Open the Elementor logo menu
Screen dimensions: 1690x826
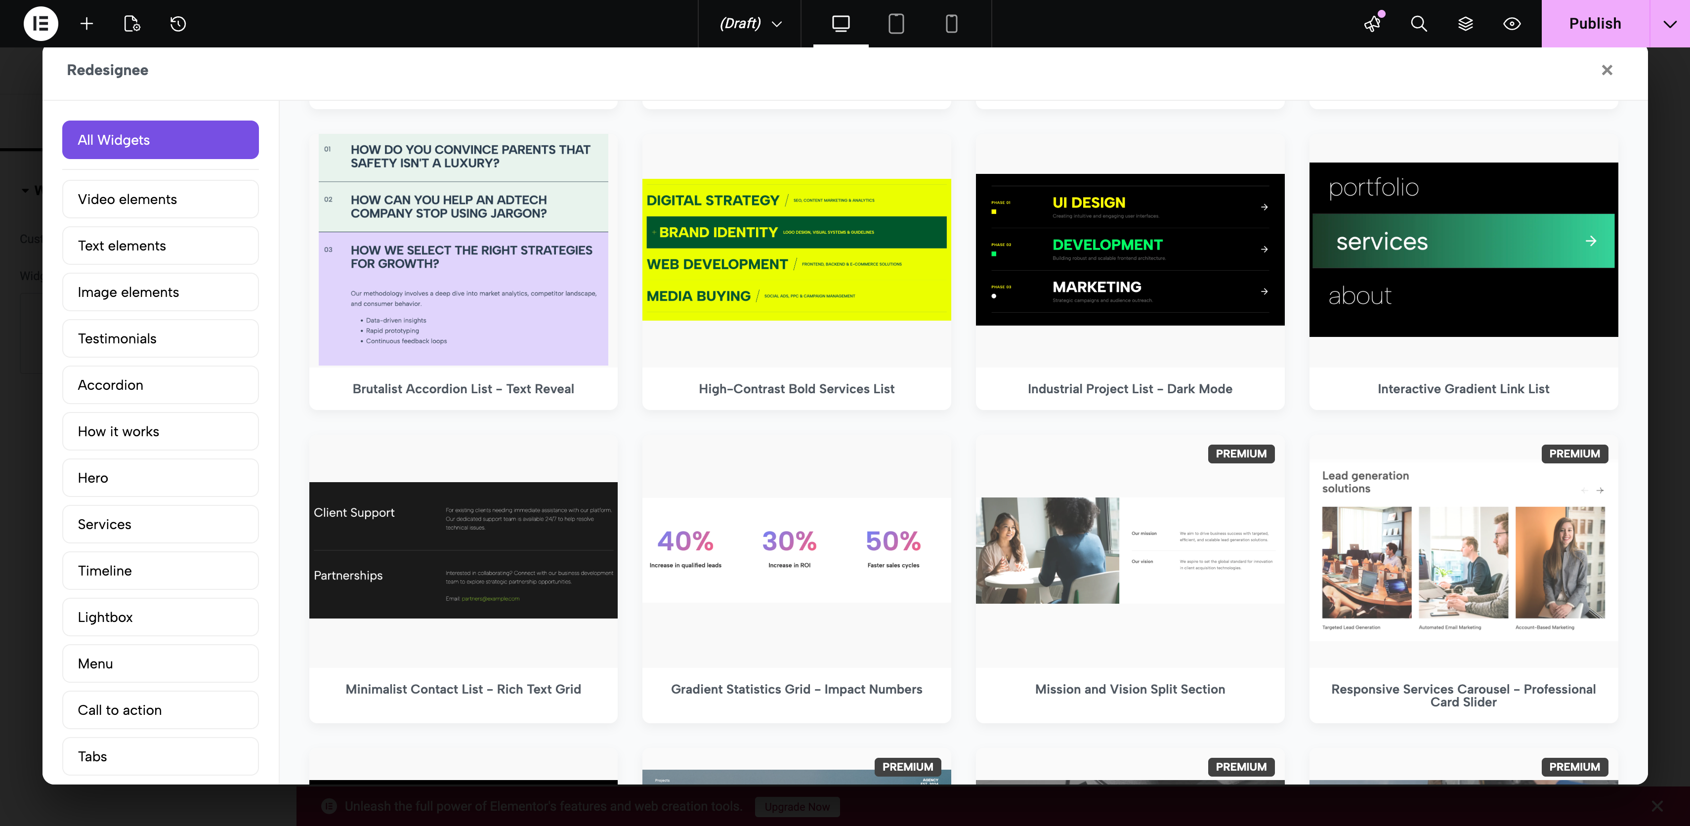41,24
